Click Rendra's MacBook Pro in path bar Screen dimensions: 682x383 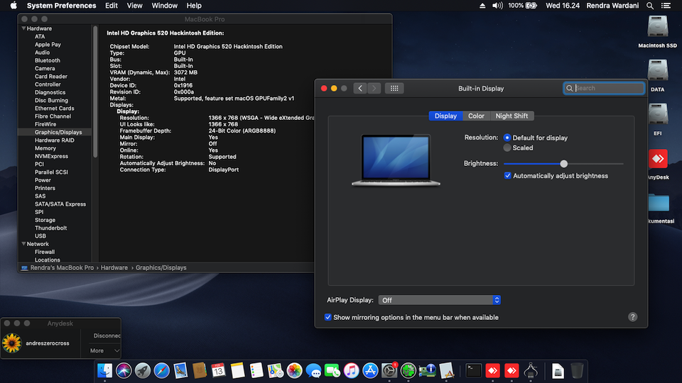[62, 267]
